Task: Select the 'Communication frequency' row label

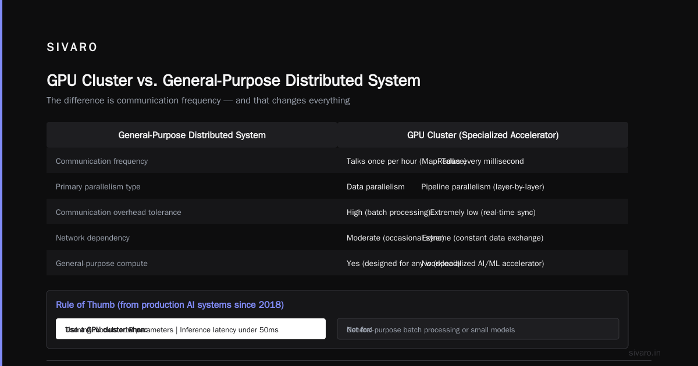Action: coord(102,161)
